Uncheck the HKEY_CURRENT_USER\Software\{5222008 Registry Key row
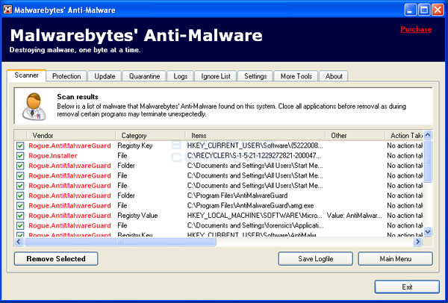448x303 pixels. 20,146
